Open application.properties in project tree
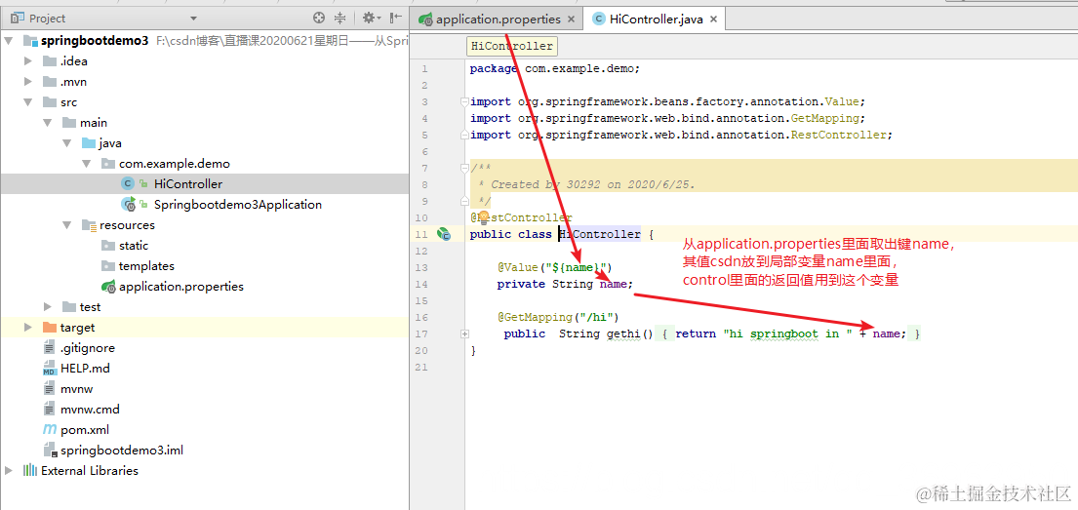This screenshot has width=1078, height=510. coord(181,287)
